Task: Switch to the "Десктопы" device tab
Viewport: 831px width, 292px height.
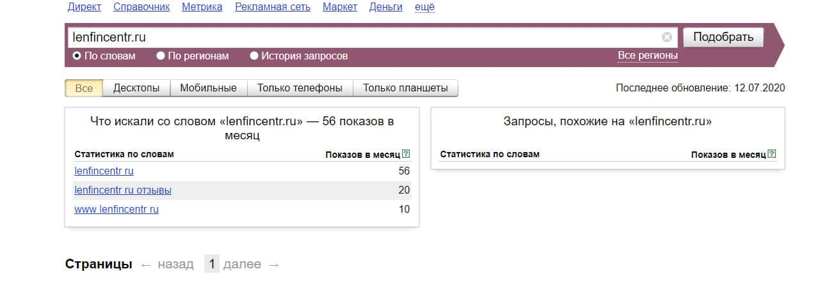Action: point(136,88)
